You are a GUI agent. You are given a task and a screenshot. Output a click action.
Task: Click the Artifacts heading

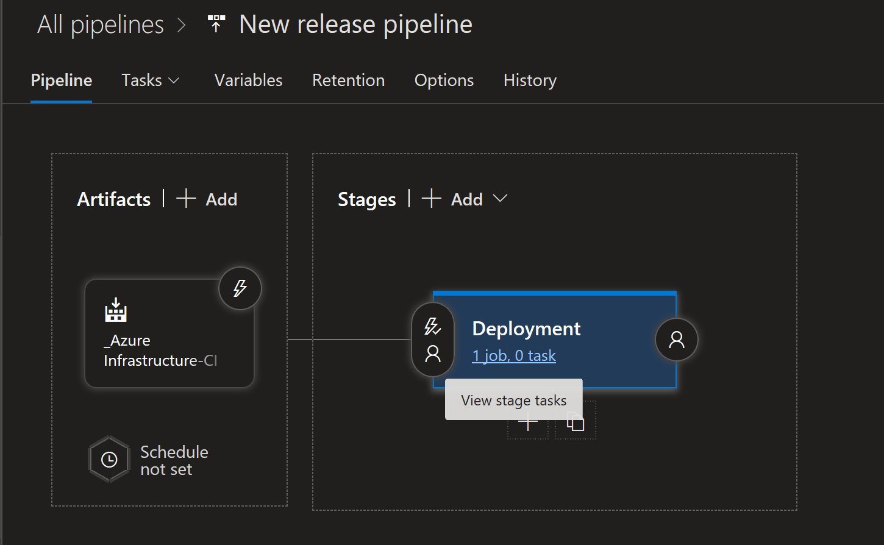click(x=114, y=199)
